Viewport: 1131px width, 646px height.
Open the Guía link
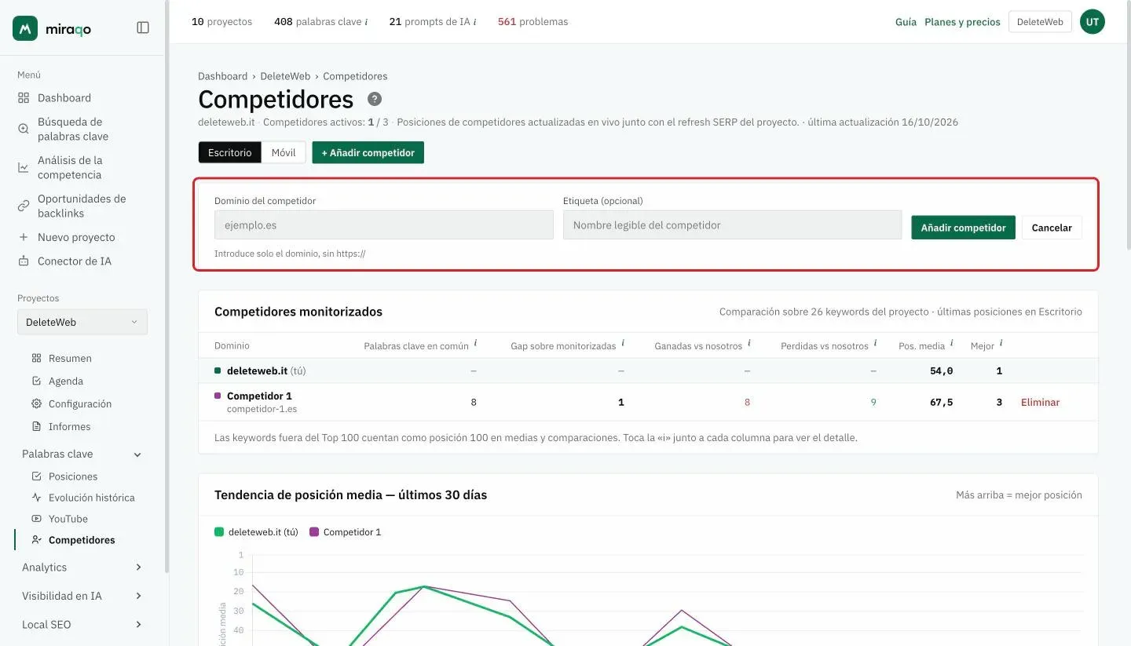[906, 22]
